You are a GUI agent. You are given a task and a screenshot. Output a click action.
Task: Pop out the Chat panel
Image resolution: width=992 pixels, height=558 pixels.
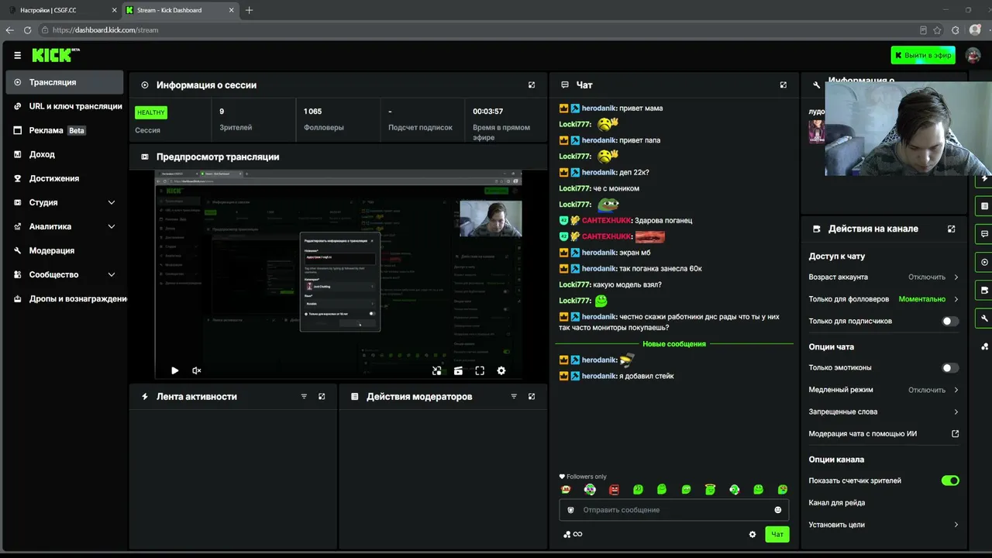coord(784,85)
